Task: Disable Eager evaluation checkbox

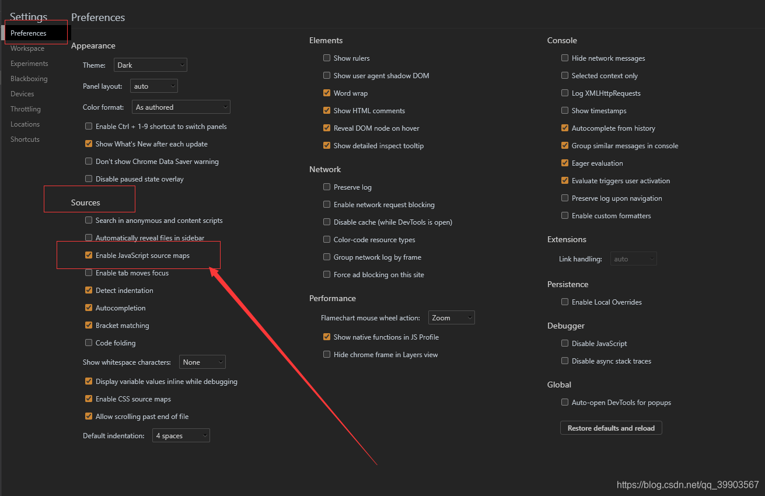Action: click(x=565, y=163)
